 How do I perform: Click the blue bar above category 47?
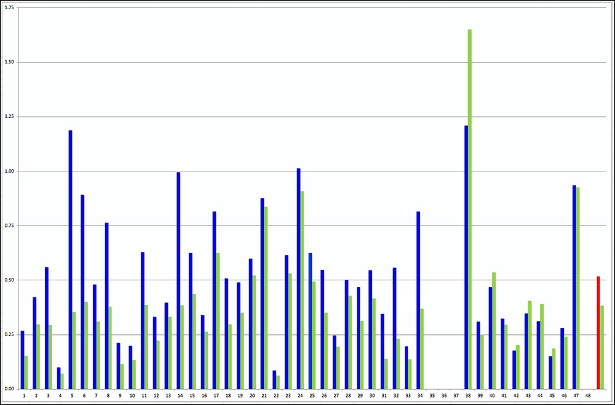(x=574, y=287)
